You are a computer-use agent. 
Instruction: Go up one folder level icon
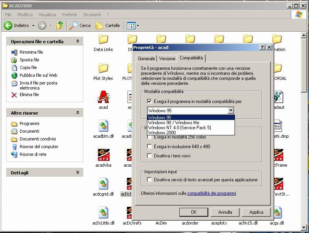[60, 25]
